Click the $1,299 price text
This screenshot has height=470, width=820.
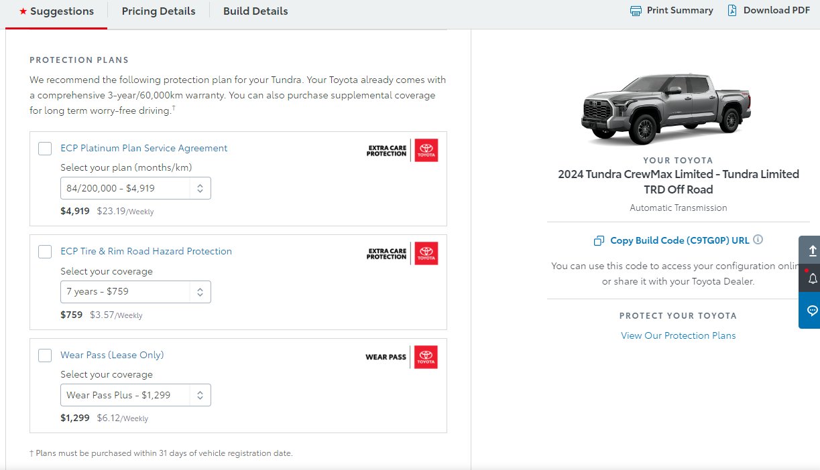(x=75, y=418)
